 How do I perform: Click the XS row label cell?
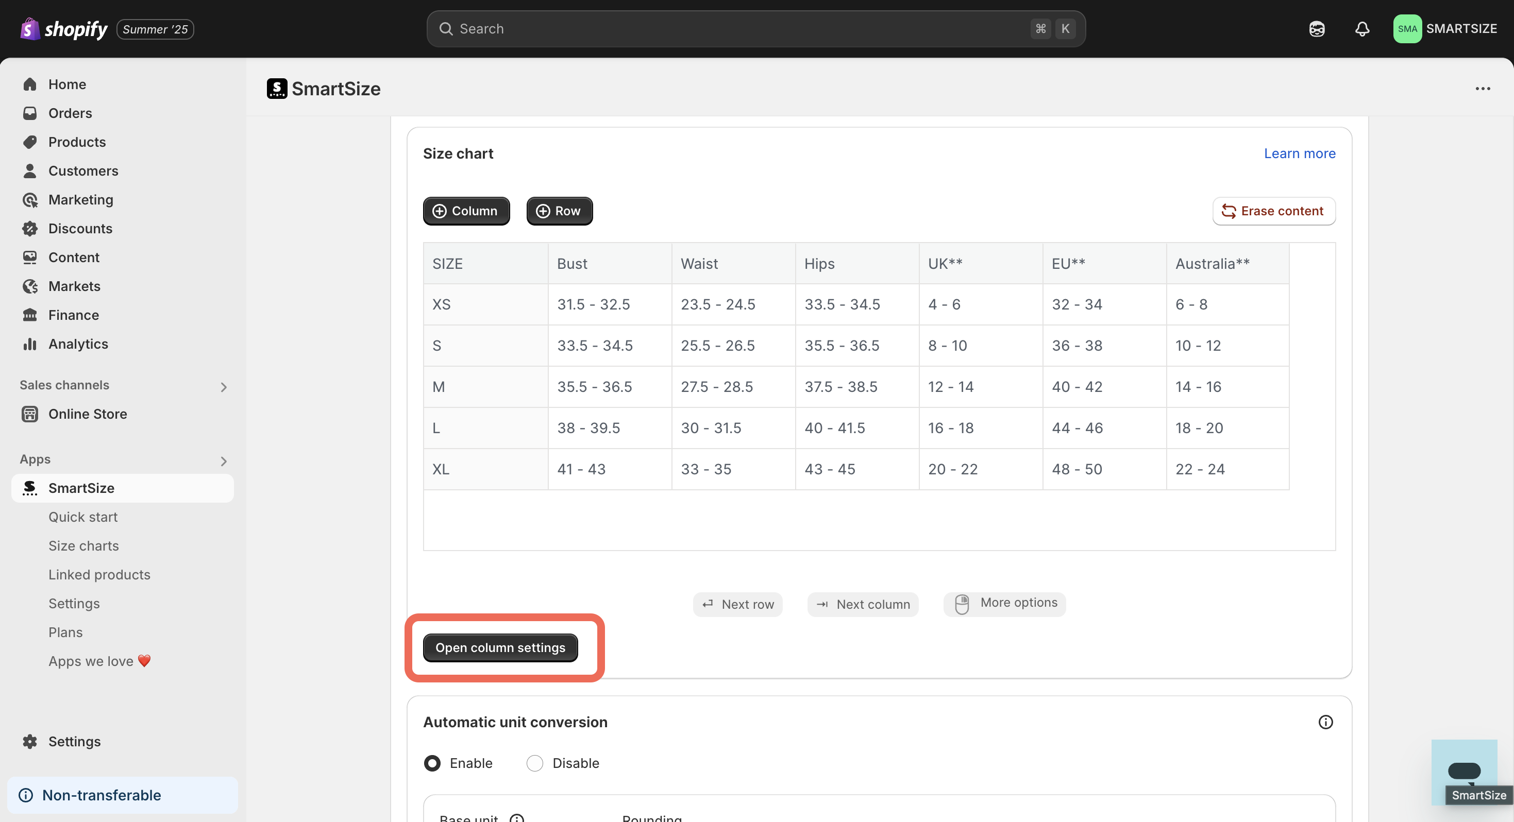tap(485, 304)
